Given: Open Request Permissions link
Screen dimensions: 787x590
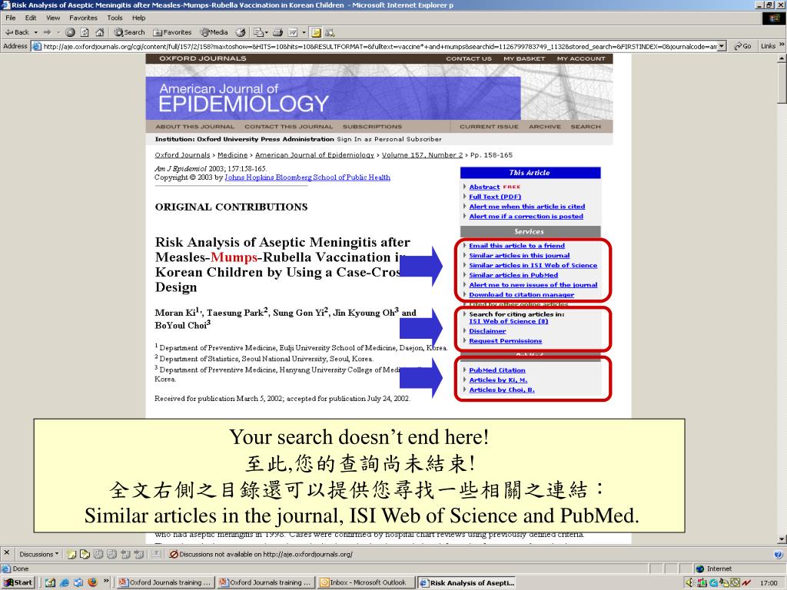Looking at the screenshot, I should point(506,340).
